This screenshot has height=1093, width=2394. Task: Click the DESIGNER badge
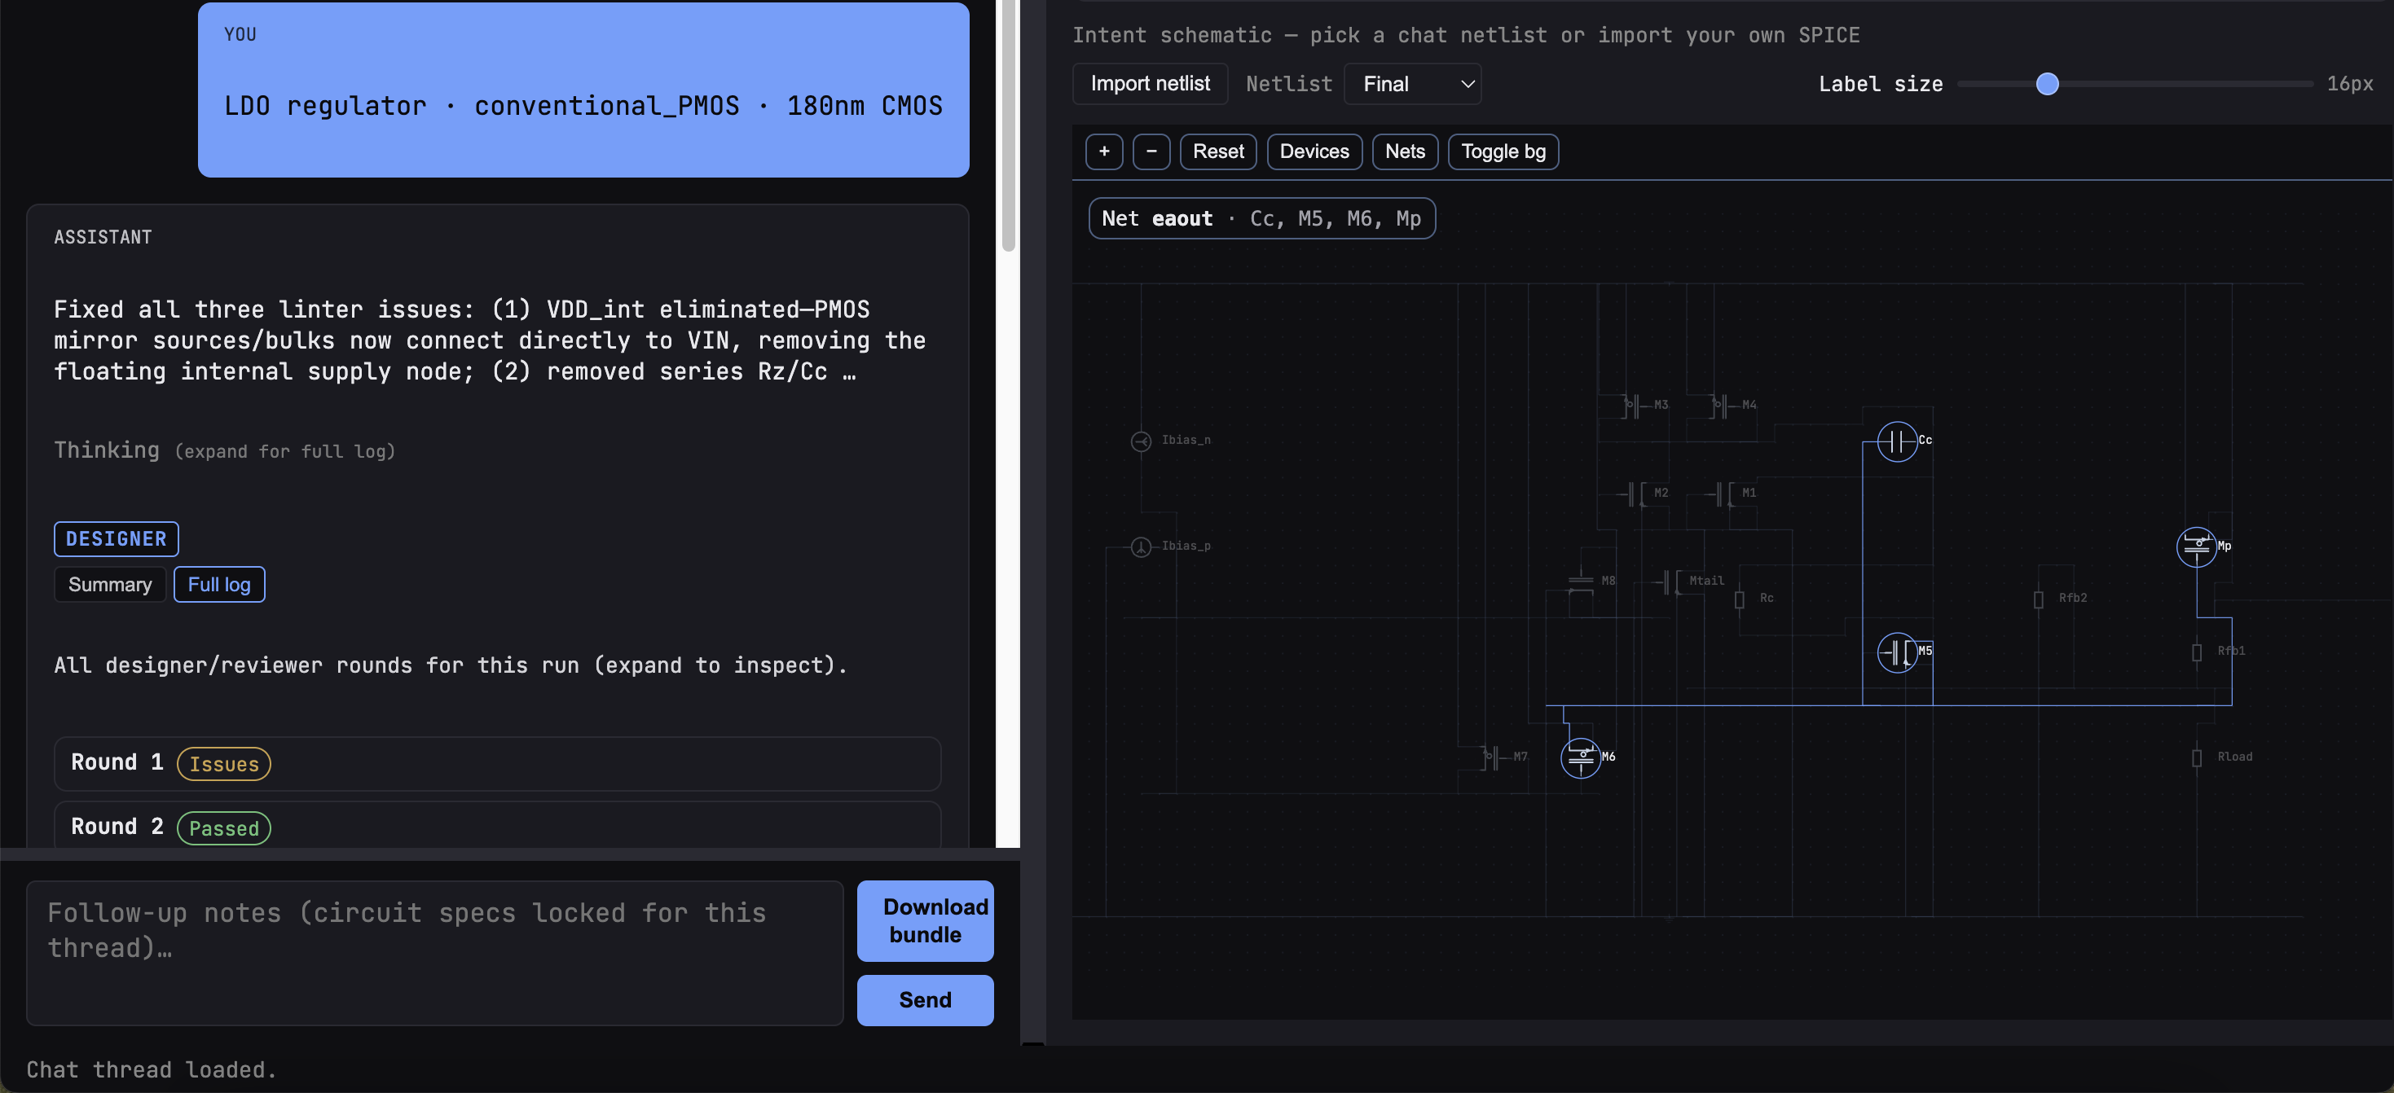coord(117,538)
